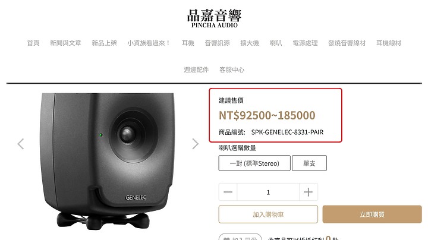This screenshot has width=428, height=240.
Task: Click the Pincha Audio logo
Action: pos(214,18)
